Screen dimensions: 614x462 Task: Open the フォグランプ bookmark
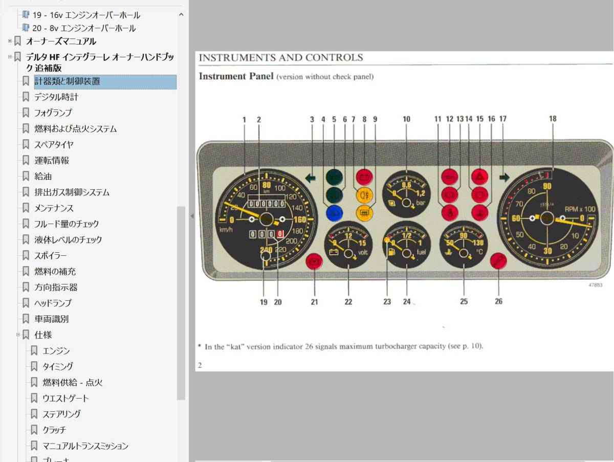tap(53, 113)
